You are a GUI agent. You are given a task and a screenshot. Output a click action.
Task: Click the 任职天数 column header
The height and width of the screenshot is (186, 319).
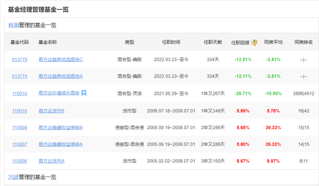click(x=213, y=42)
